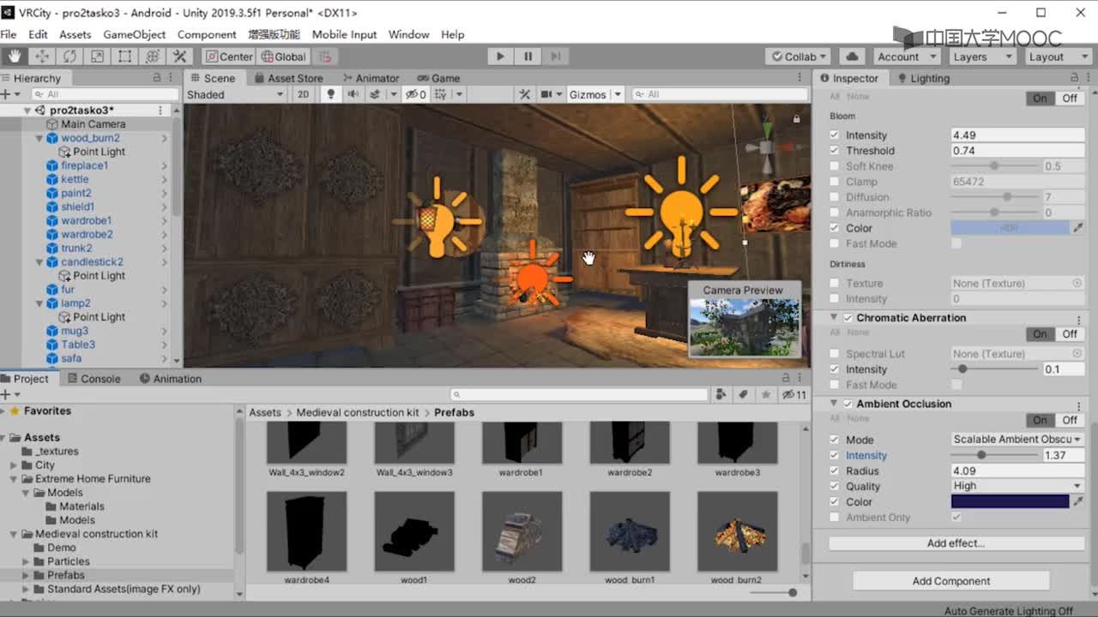1098x617 pixels.
Task: Open the Component menu
Action: (x=207, y=34)
